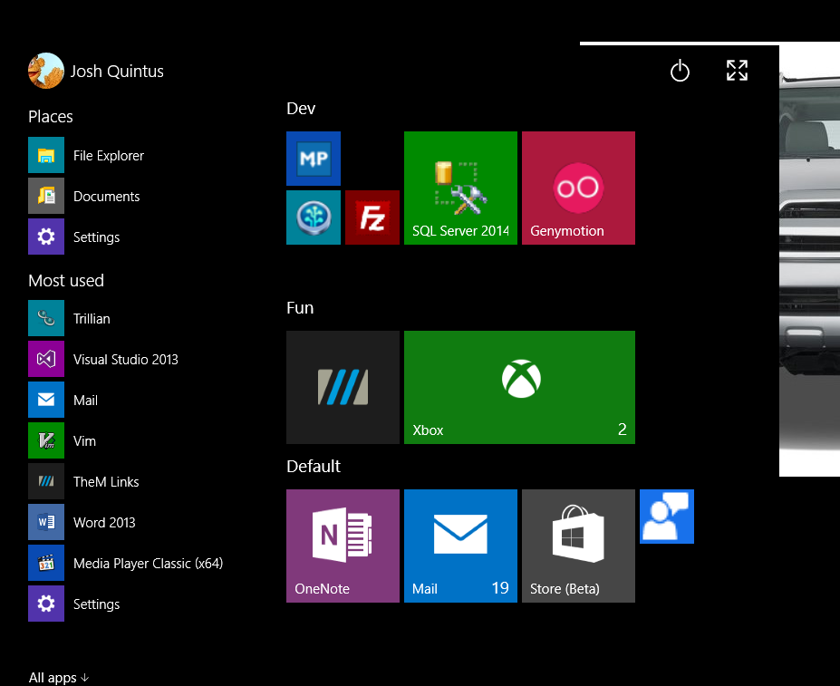Click the car image window behind Start

(x=809, y=260)
